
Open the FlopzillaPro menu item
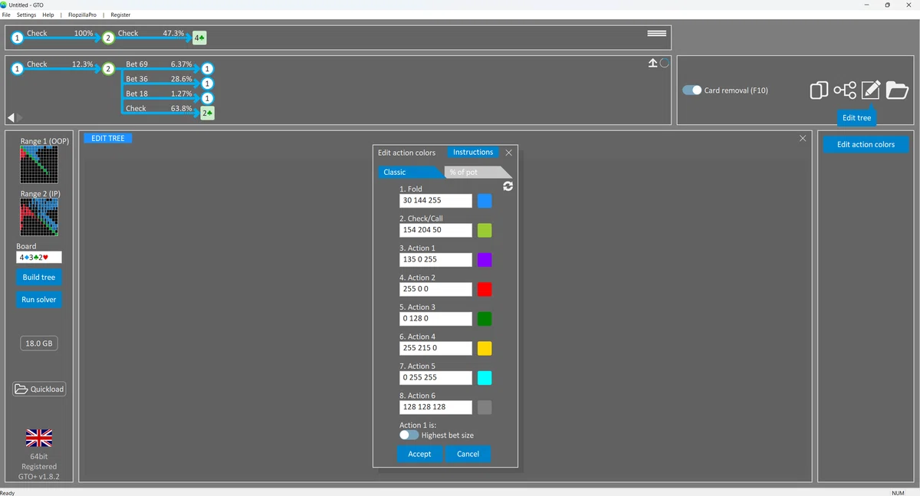click(83, 15)
